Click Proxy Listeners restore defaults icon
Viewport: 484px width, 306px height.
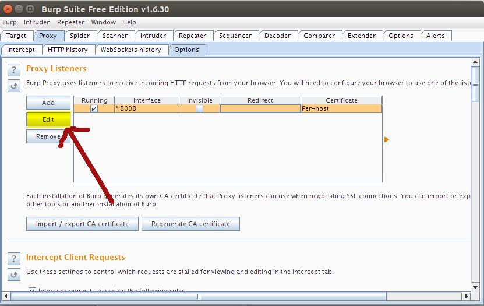click(x=14, y=86)
